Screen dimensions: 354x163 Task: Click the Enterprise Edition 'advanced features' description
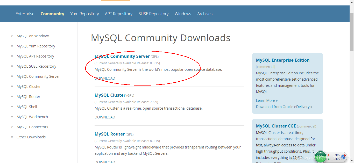pos(287,82)
